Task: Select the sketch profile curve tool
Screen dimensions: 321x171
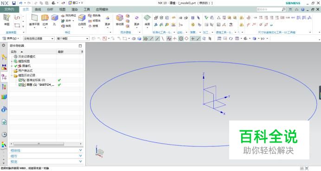Action: click(17, 18)
